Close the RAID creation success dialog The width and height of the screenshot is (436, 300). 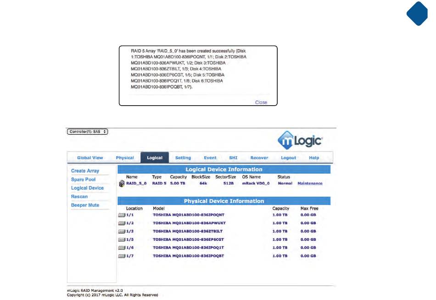coord(261,102)
